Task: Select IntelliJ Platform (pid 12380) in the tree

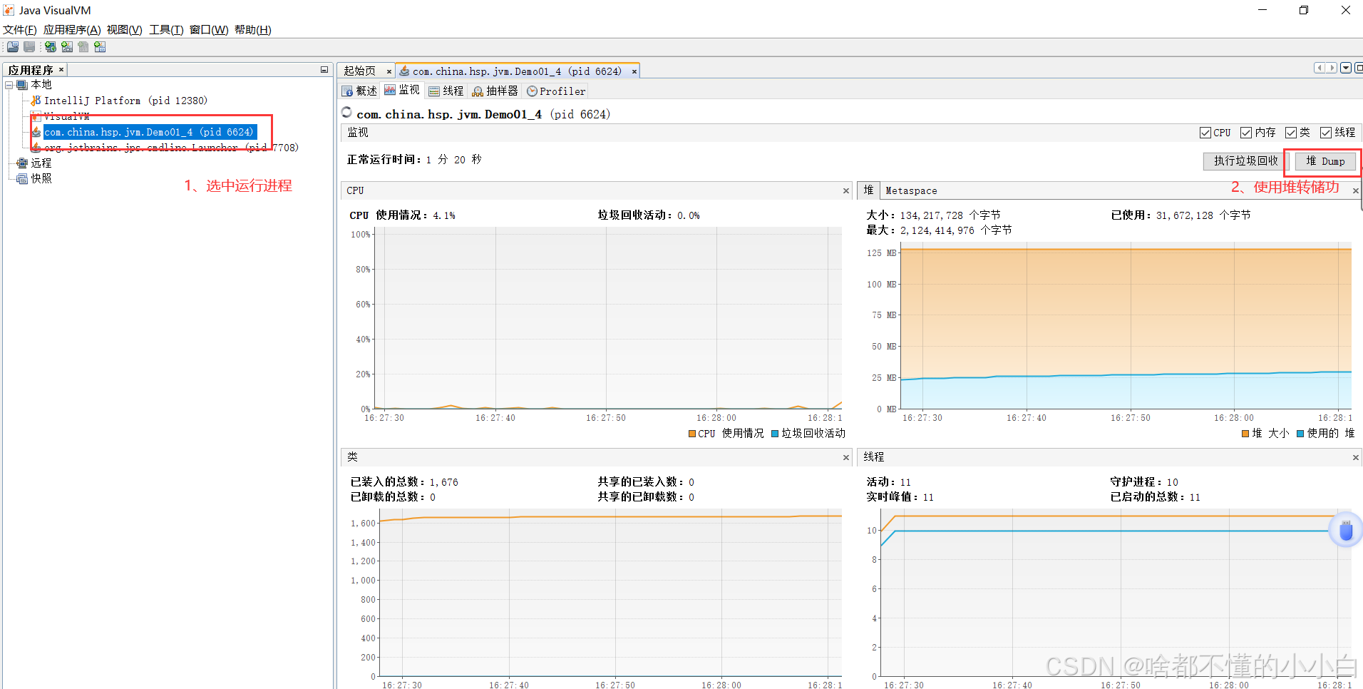Action: 125,101
